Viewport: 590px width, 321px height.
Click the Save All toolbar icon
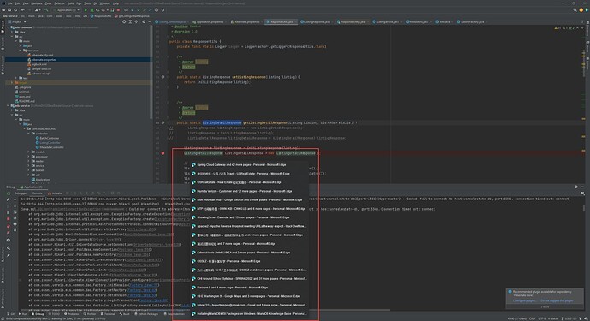[x=9, y=9]
